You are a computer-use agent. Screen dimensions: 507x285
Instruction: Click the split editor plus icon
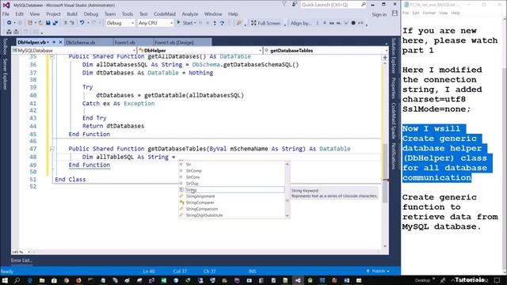385,58
